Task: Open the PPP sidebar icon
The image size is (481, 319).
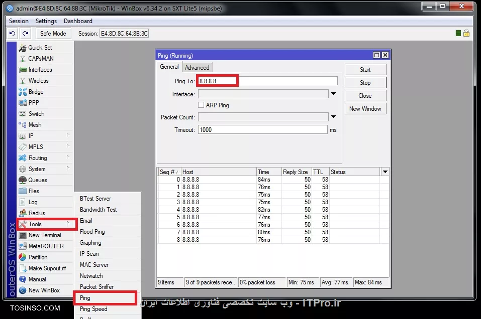Action: 23,103
